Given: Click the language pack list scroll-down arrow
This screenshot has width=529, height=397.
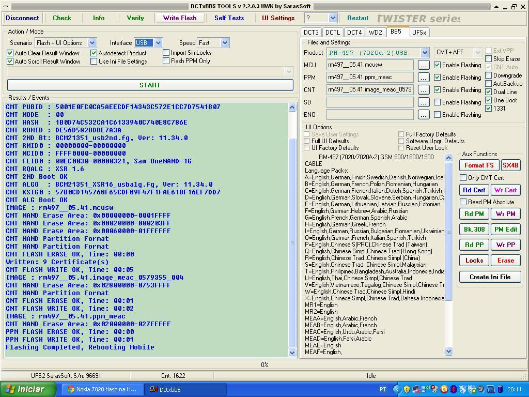Looking at the screenshot, I should [449, 351].
